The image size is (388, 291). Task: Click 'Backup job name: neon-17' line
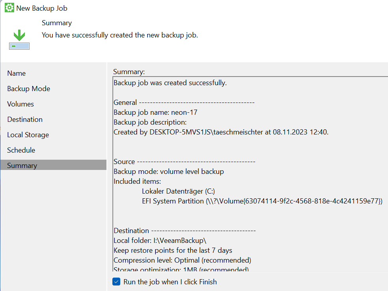click(x=155, y=112)
